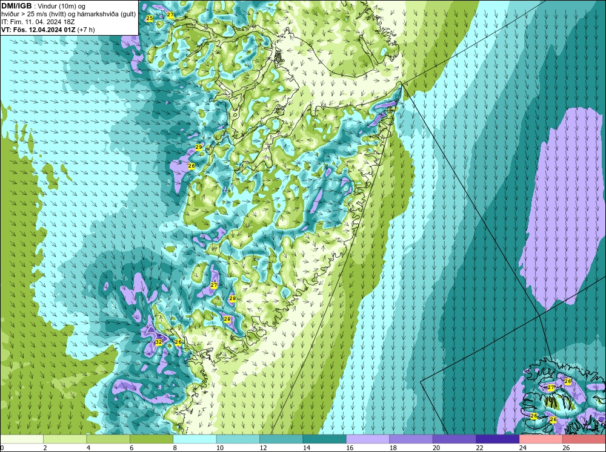Click the scale tick label 10
This screenshot has width=606, height=452.
click(220, 448)
